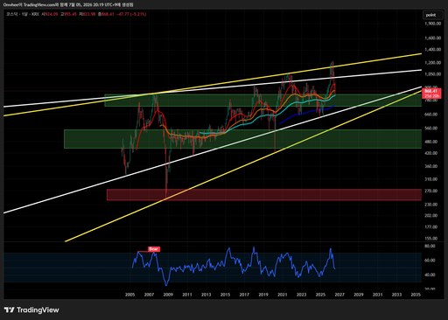Image resolution: width=448 pixels, height=320 pixels.
Task: Click the 'point' unit label on the price scale
Action: (433, 15)
